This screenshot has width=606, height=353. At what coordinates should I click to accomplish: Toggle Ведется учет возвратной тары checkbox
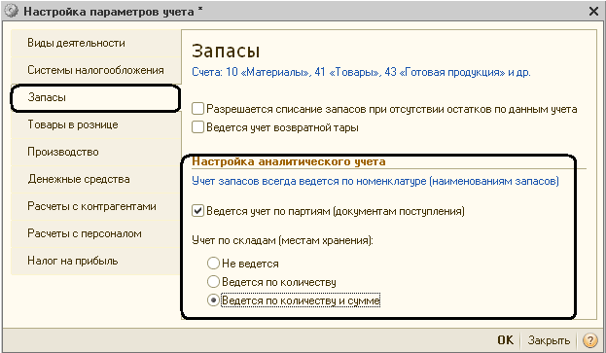click(197, 127)
